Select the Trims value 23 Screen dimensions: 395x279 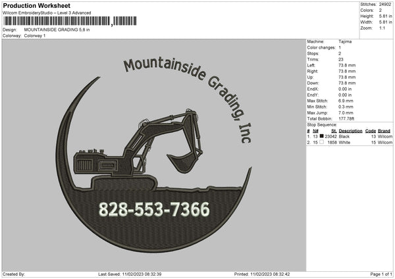pos(341,59)
